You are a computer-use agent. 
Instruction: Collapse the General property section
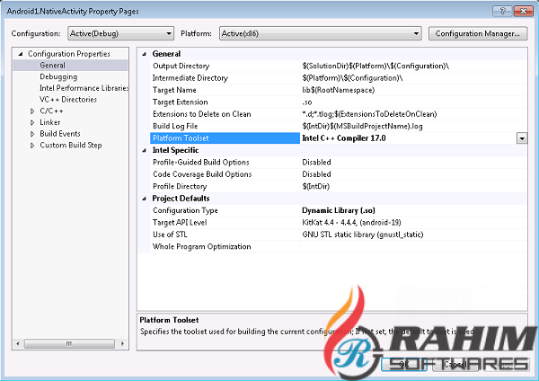145,54
